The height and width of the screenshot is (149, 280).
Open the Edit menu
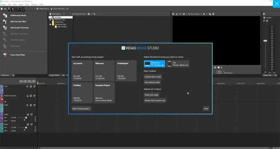(x=9, y=4)
